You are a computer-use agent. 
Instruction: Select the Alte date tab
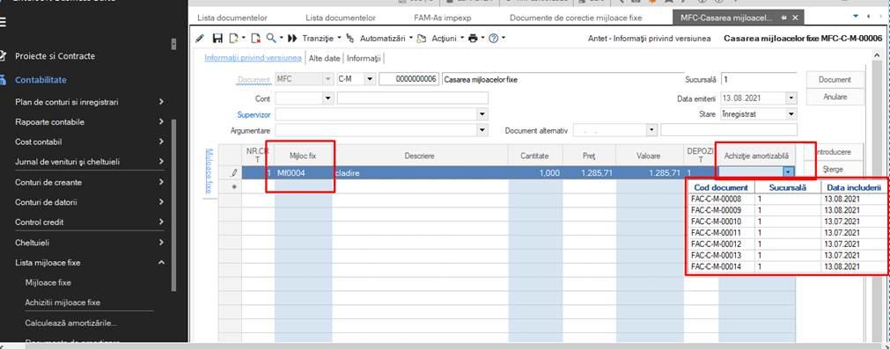[324, 58]
